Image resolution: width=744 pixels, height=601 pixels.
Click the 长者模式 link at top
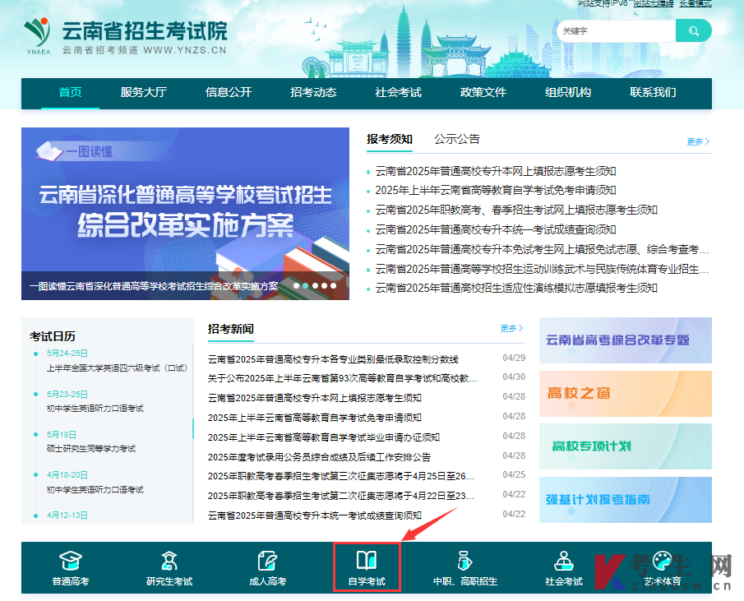pyautogui.click(x=695, y=3)
